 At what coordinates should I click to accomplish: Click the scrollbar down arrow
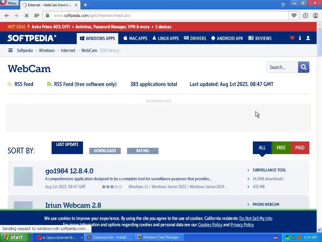coord(319,230)
